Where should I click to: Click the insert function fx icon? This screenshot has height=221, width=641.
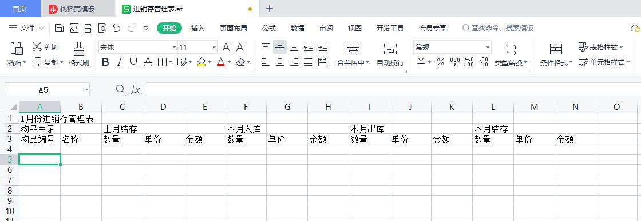click(x=135, y=89)
